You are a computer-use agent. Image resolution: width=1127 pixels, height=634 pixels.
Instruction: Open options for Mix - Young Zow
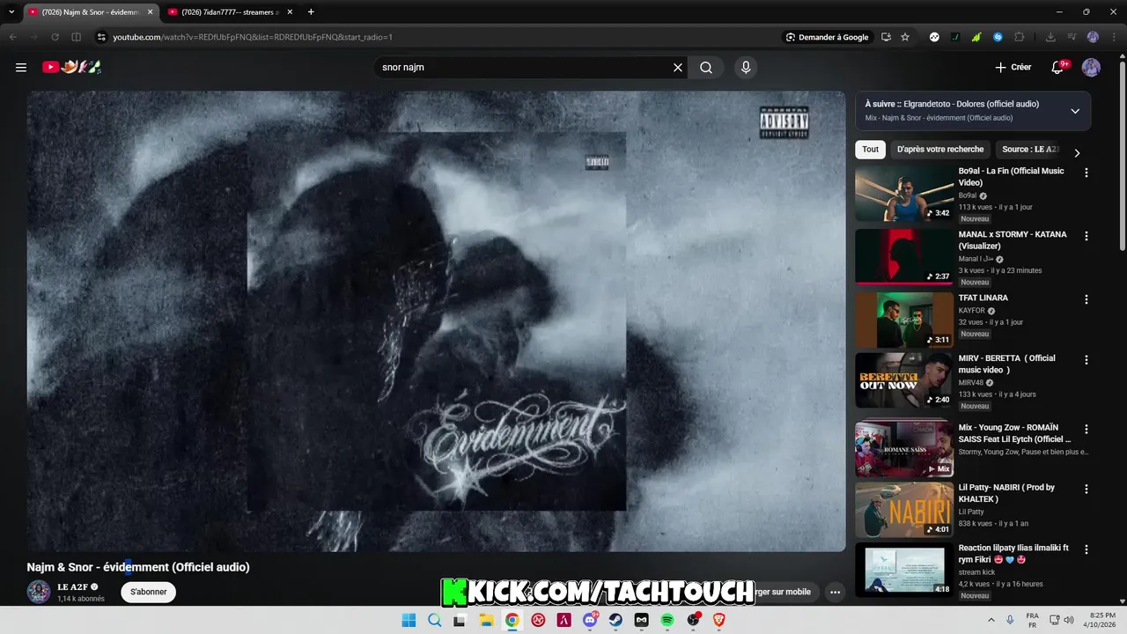pos(1086,430)
